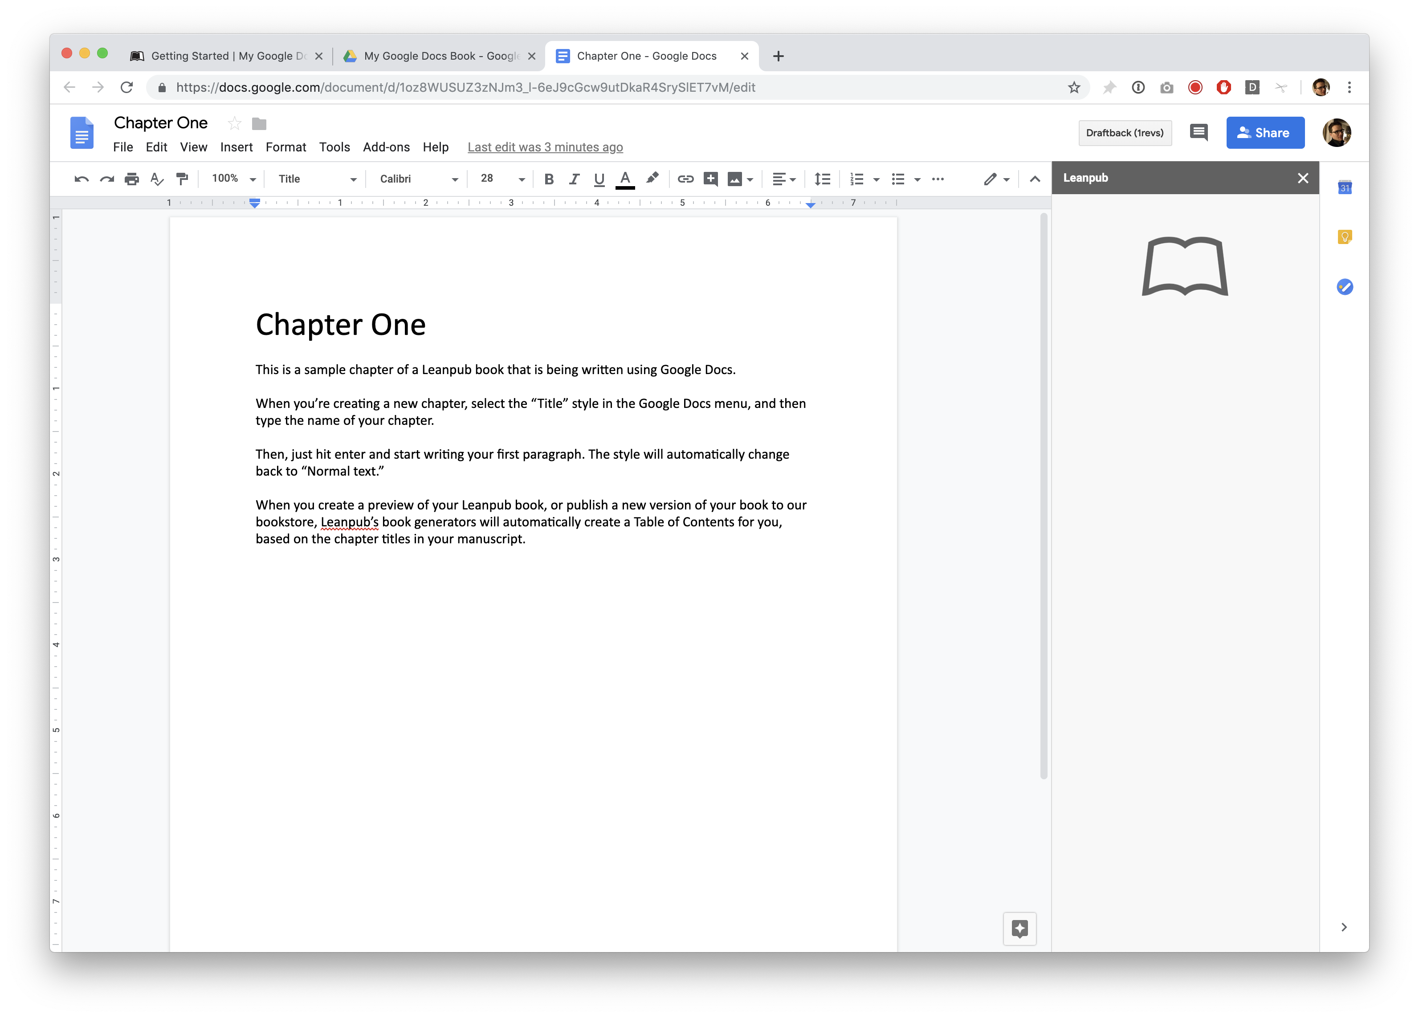The image size is (1419, 1018).
Task: Click the Explore button at bottom right
Action: (x=1019, y=928)
